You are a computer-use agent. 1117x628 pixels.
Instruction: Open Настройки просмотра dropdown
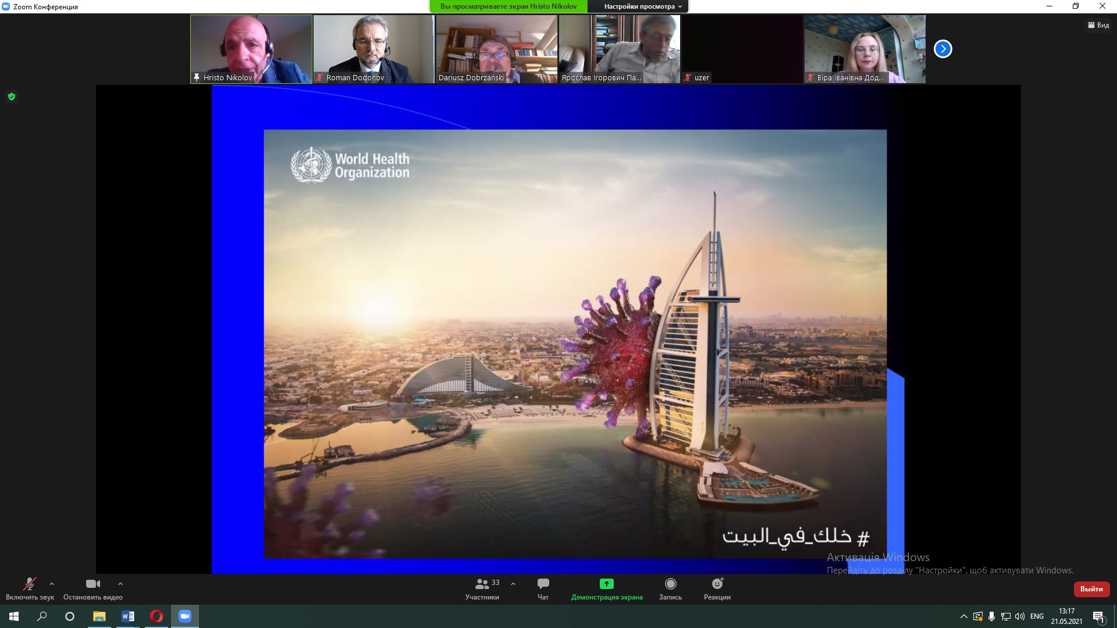[642, 6]
